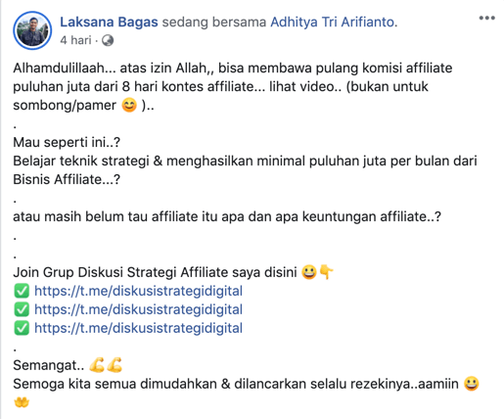Open the second t.me/diskusistrategidigital link

pyautogui.click(x=138, y=309)
